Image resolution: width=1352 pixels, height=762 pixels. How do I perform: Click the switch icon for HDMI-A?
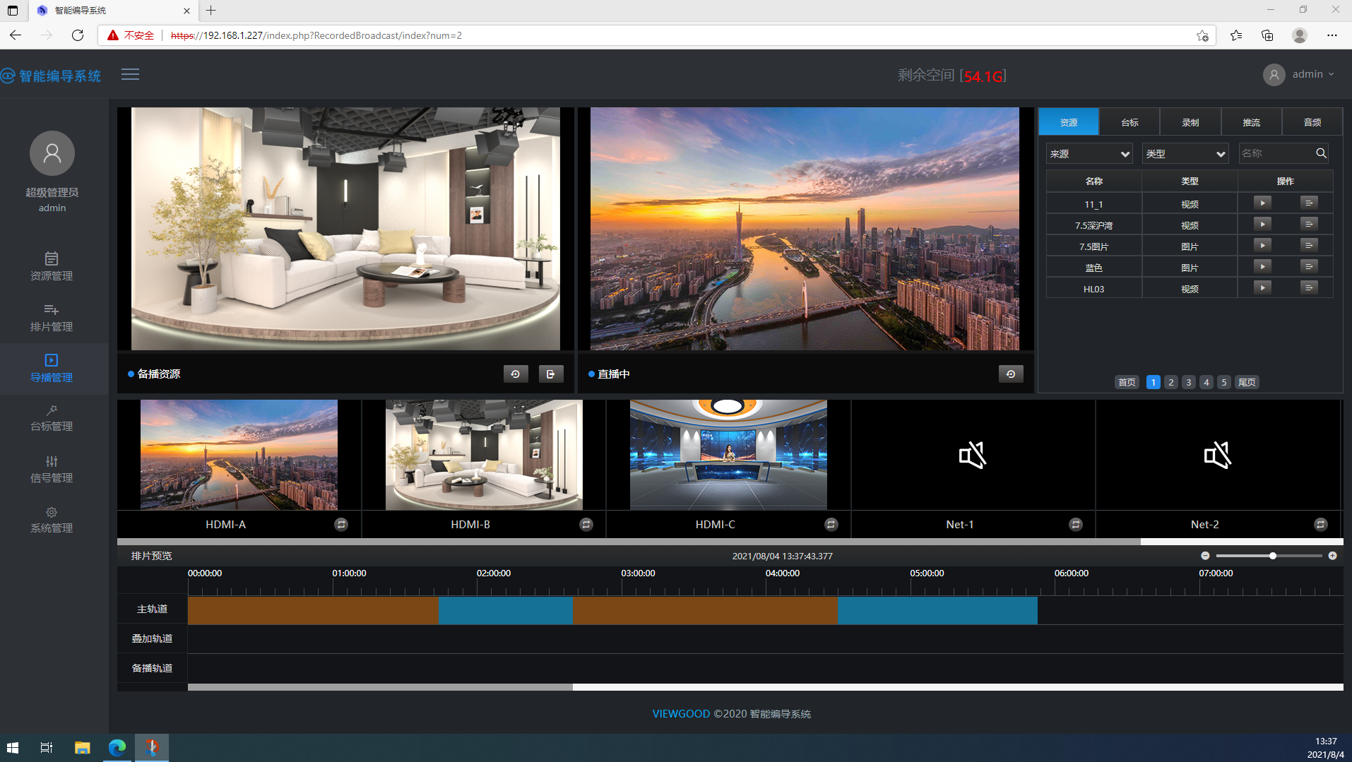[x=341, y=525]
